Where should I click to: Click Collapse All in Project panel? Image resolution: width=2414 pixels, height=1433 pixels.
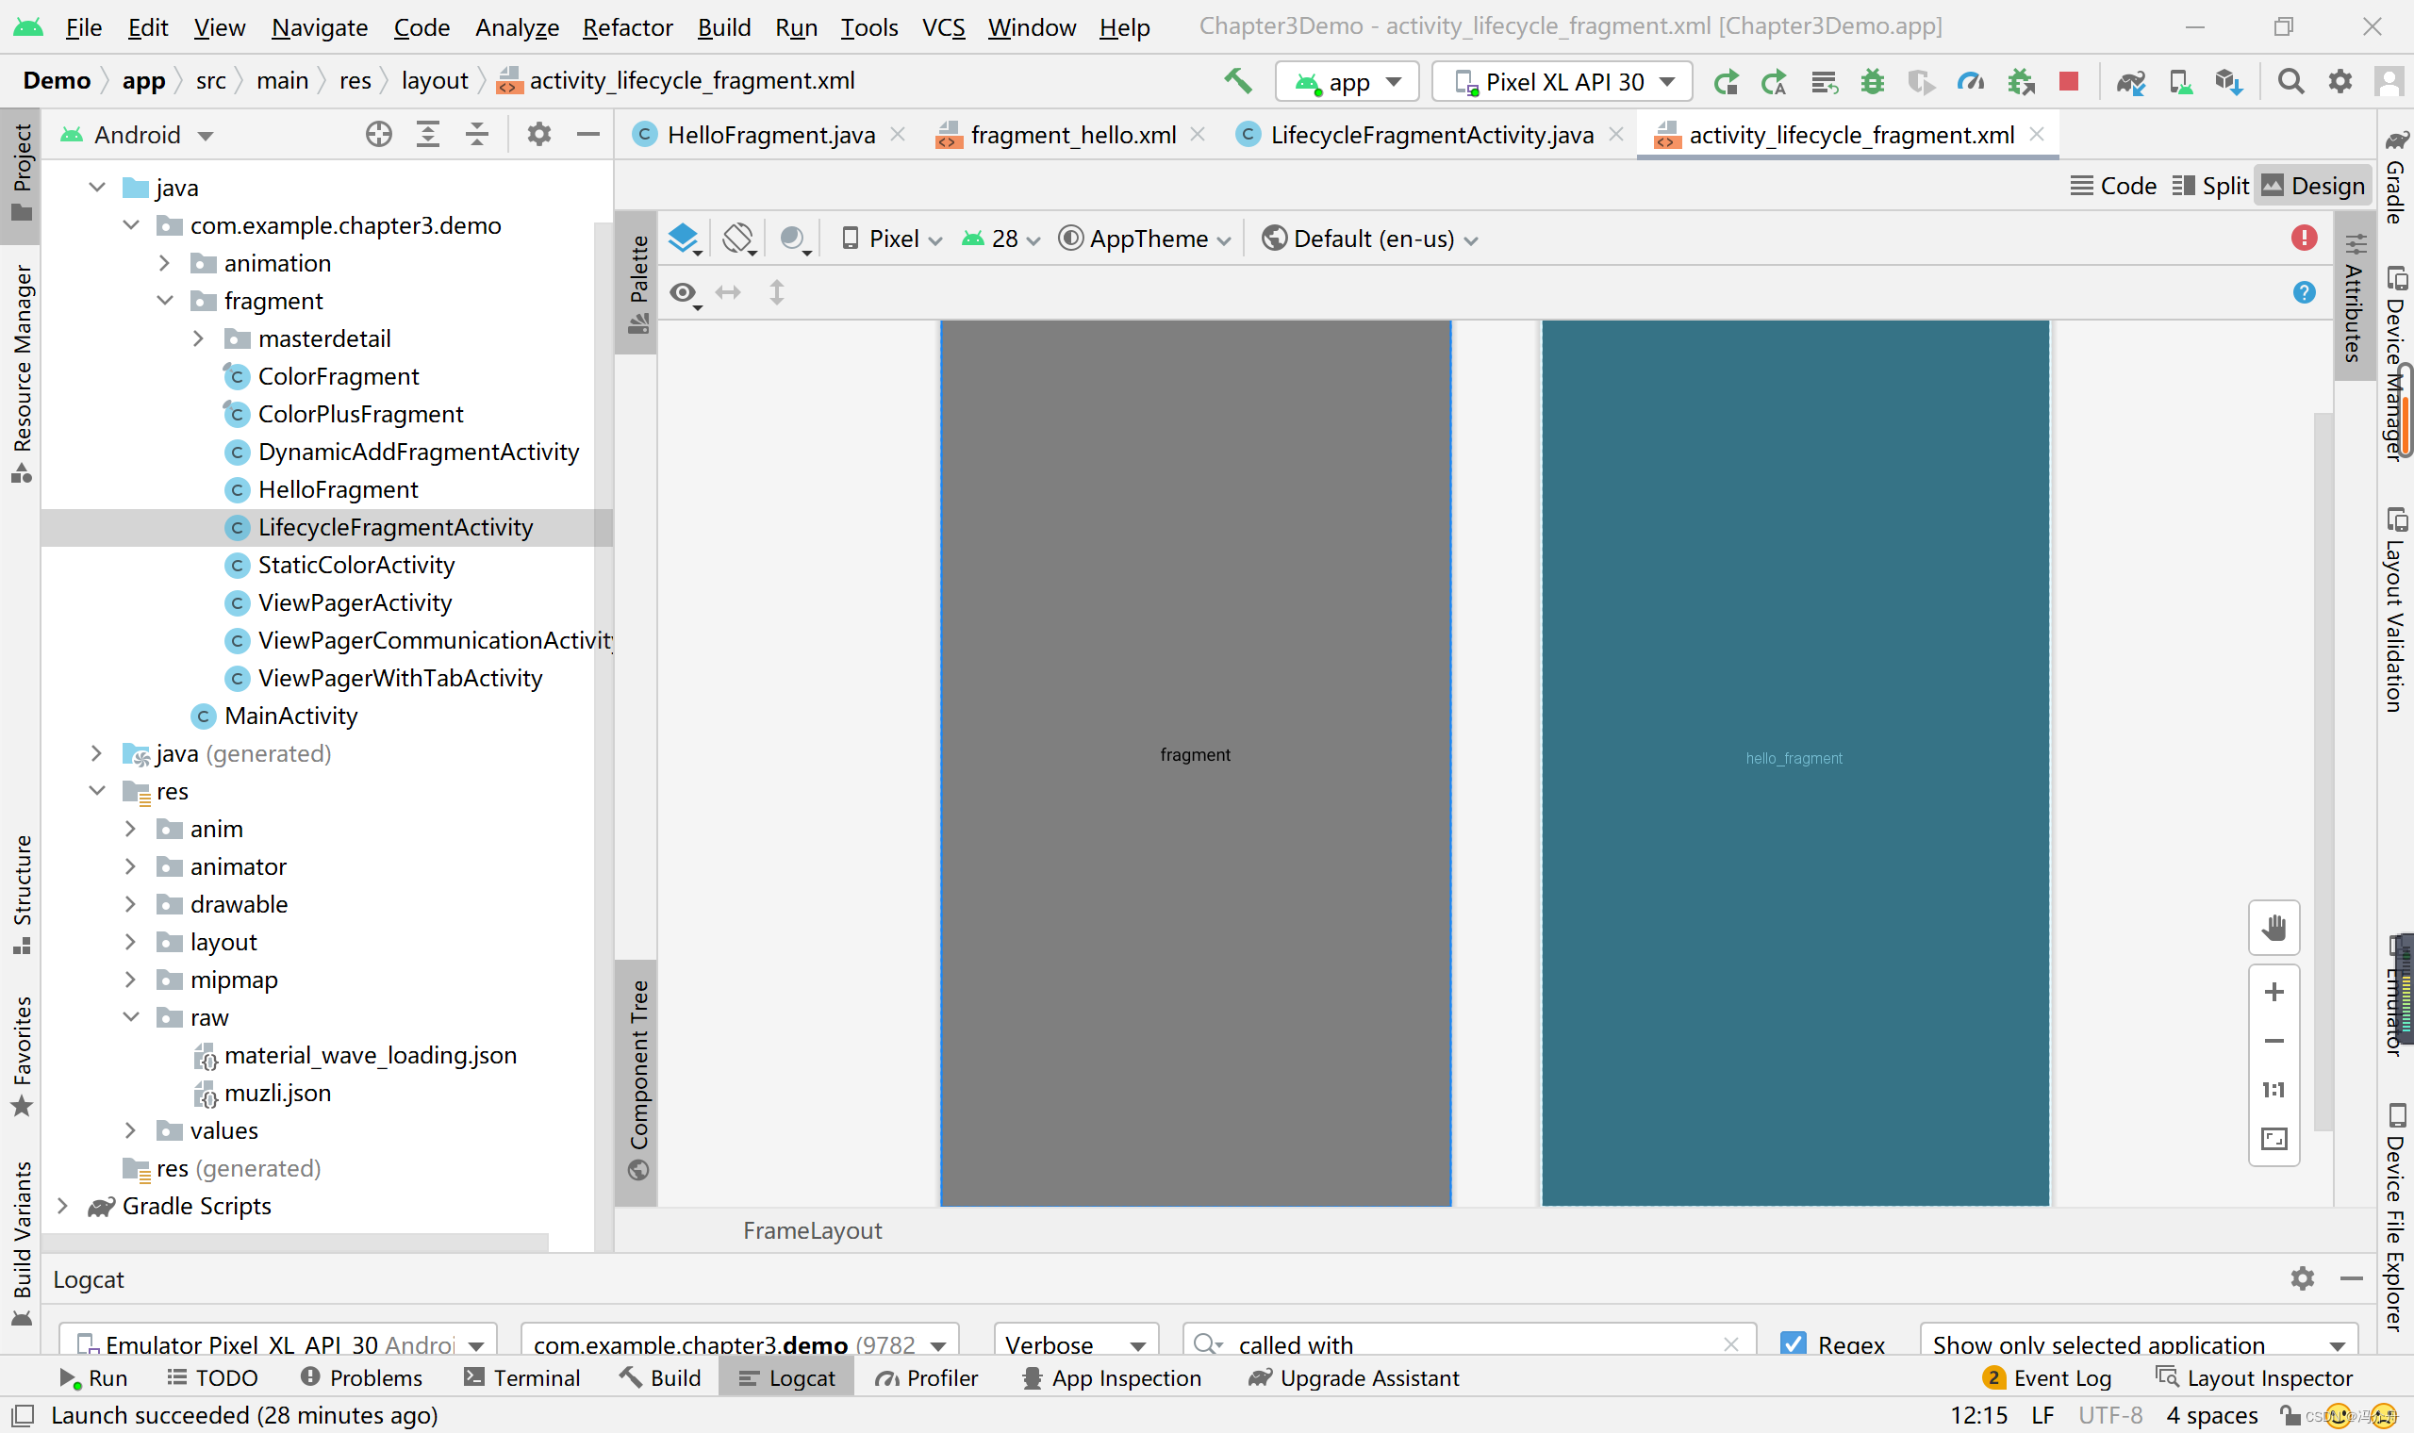pyautogui.click(x=477, y=134)
